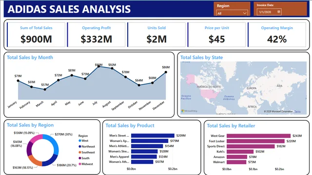
Task: Click the light blue West donut segment
Action: tap(54, 142)
